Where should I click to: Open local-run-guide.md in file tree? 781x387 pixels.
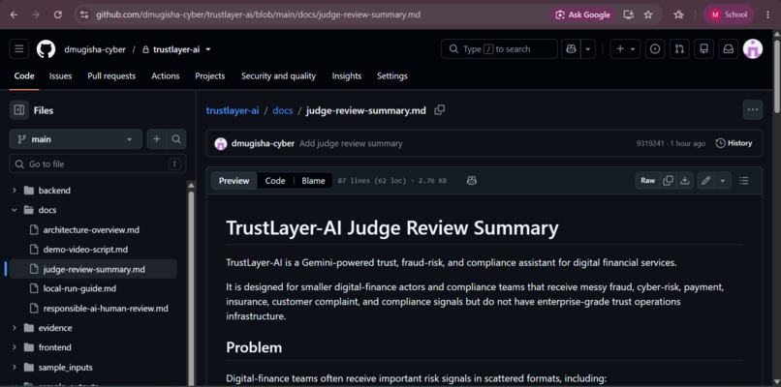[79, 288]
